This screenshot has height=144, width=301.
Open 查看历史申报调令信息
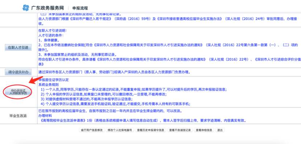point(150,130)
